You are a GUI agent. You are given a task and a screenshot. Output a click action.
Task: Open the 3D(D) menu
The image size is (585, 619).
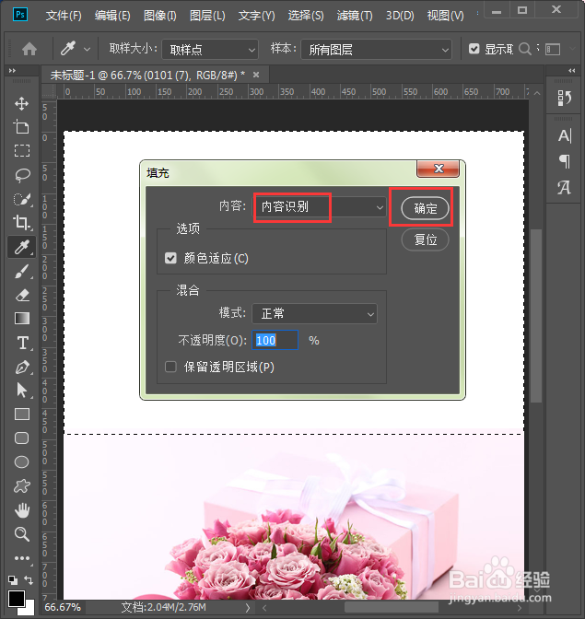tap(400, 16)
